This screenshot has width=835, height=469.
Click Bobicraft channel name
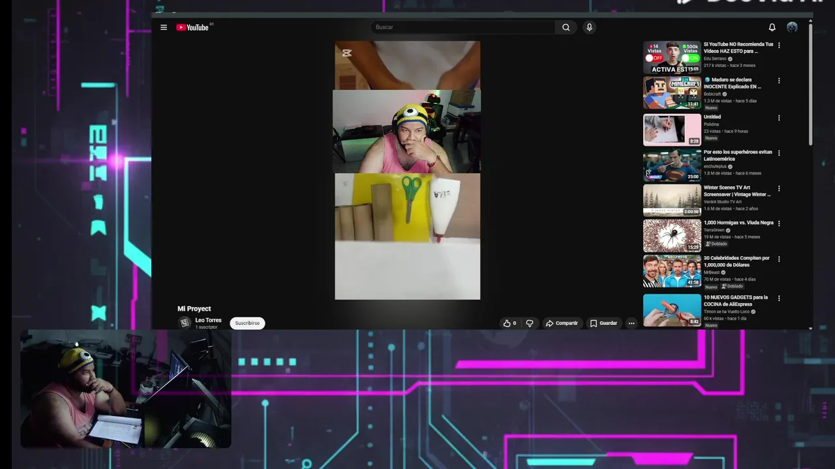[x=712, y=94]
